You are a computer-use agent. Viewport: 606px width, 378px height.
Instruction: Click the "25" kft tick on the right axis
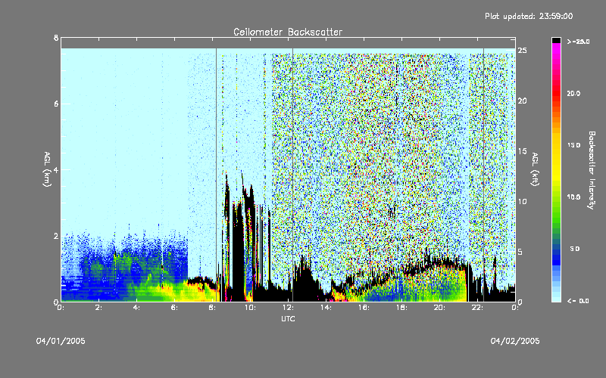pos(522,51)
